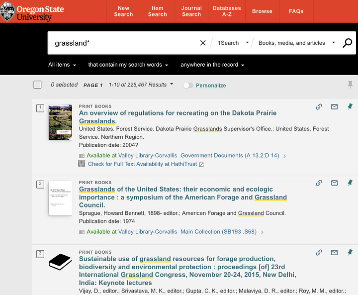Select Browse in the top navigation
This screenshot has width=358, height=295.
pos(262,11)
